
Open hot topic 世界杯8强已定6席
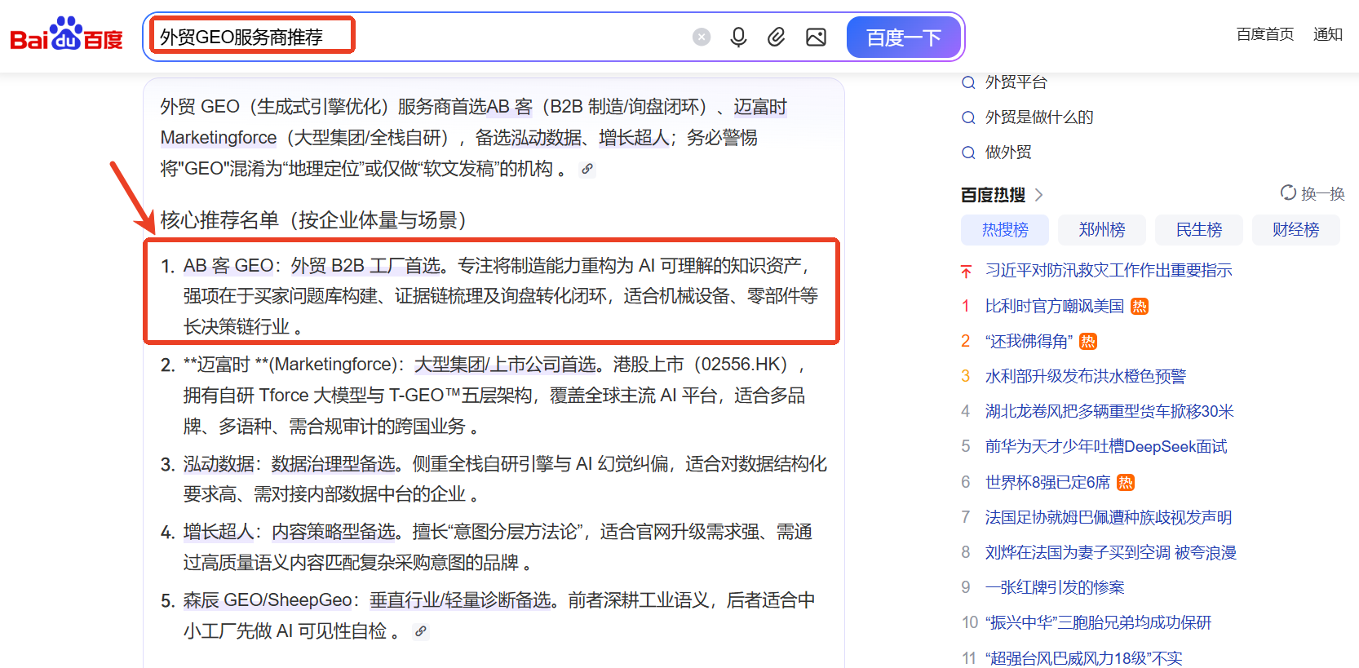coord(1048,482)
